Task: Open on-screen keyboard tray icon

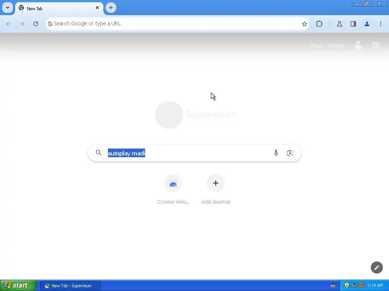Action: pyautogui.click(x=333, y=286)
